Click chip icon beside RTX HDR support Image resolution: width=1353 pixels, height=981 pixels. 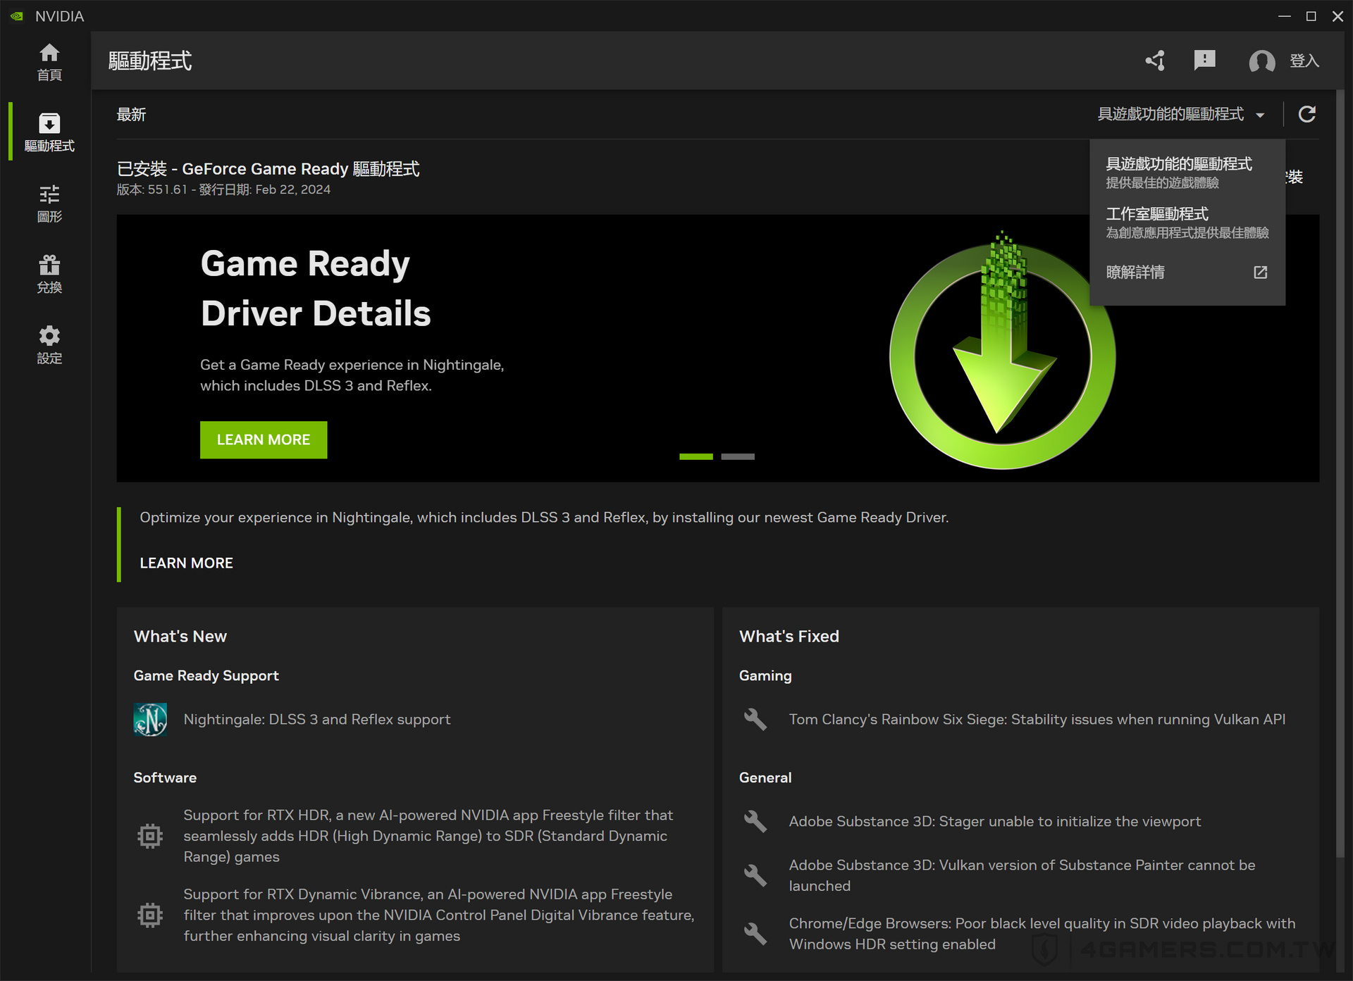150,836
